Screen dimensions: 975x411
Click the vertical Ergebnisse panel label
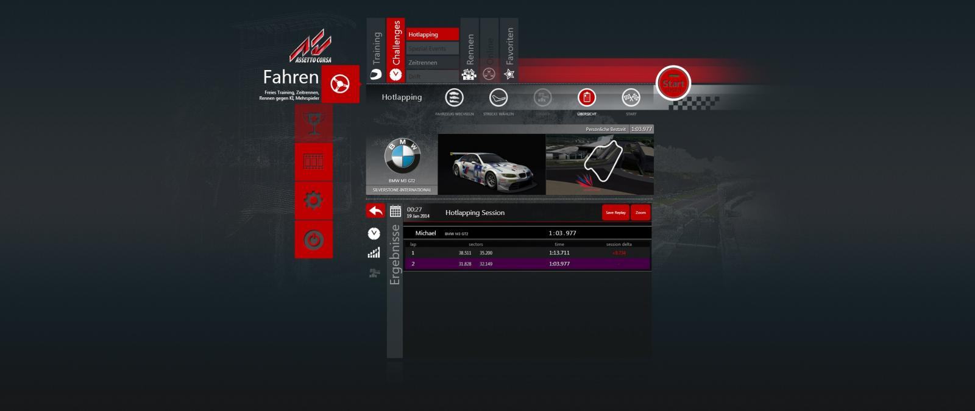click(x=395, y=255)
